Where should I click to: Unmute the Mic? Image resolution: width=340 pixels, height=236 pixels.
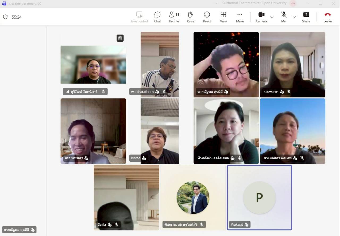(x=284, y=17)
